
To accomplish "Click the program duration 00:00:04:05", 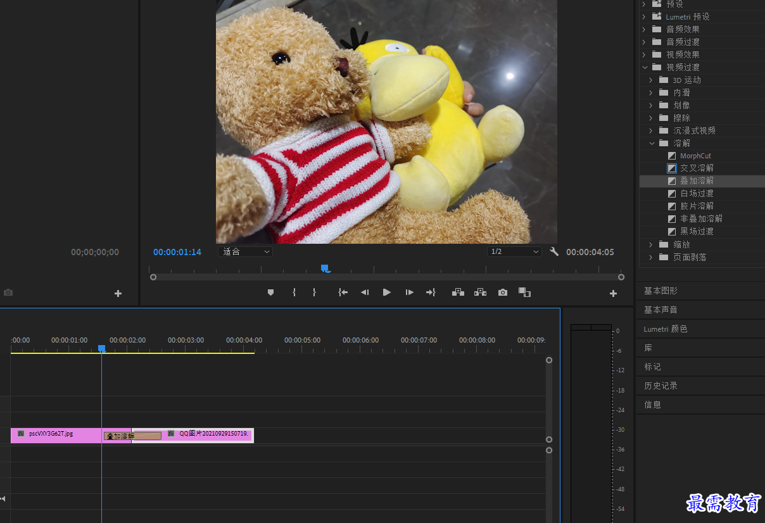I will pos(590,252).
